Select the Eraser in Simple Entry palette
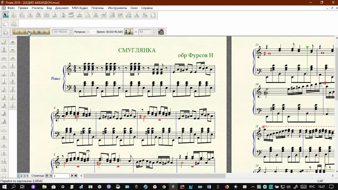The height and width of the screenshot is (190, 338). coord(4,42)
